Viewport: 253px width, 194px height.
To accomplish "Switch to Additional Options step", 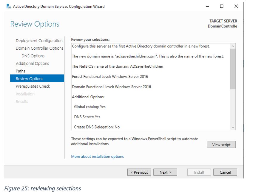I will coord(32,63).
